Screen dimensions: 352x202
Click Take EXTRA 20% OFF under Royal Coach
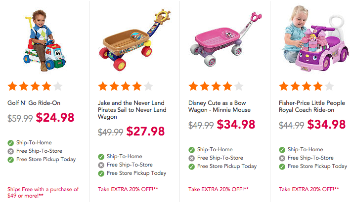coord(308,189)
